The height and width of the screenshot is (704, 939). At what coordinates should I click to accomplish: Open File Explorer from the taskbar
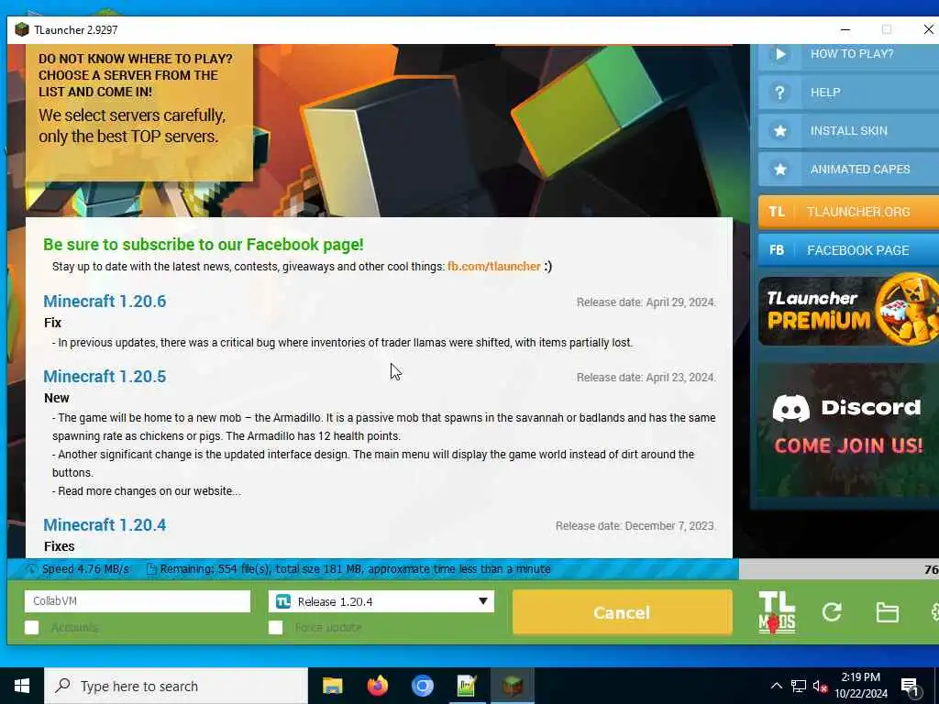point(332,686)
